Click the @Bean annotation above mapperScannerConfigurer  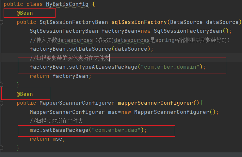(25, 94)
